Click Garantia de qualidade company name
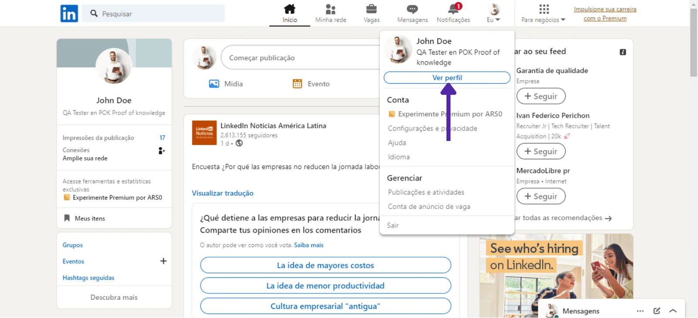 (x=552, y=71)
